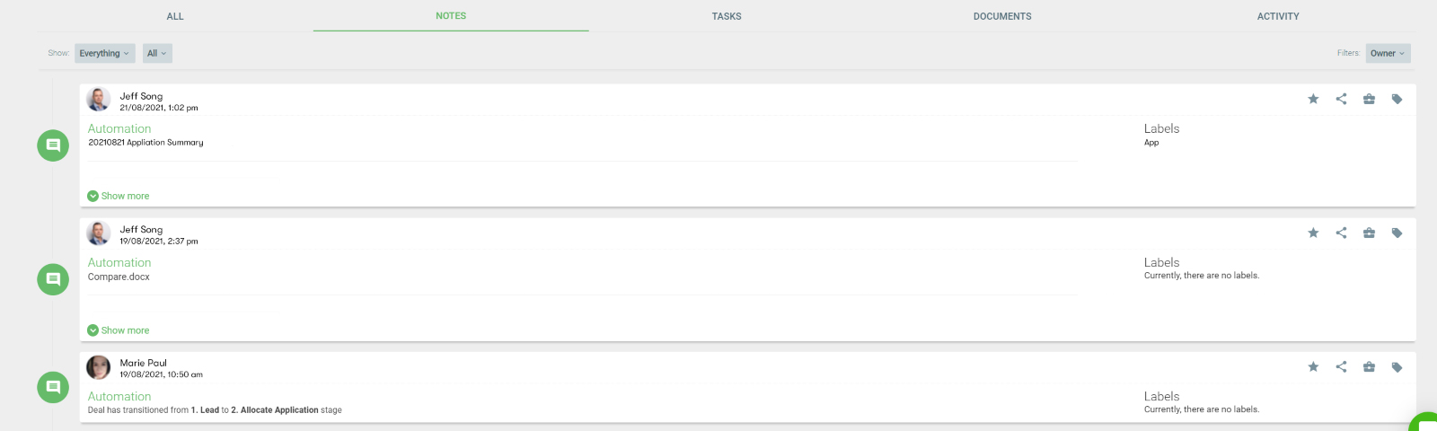Star the Jeff Song 21/08/2021 note
Screen dimensions: 1437x431
(x=1313, y=99)
